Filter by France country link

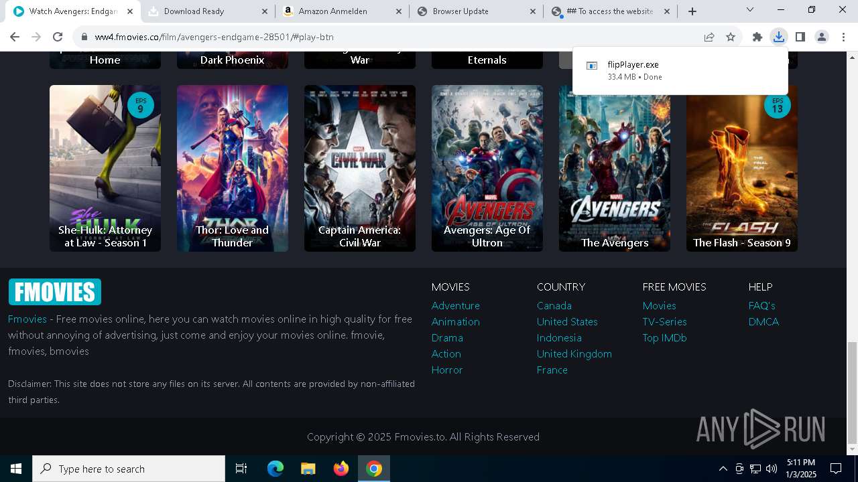[x=552, y=370]
